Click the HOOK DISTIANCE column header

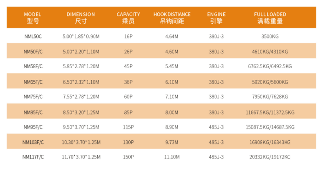(x=172, y=17)
